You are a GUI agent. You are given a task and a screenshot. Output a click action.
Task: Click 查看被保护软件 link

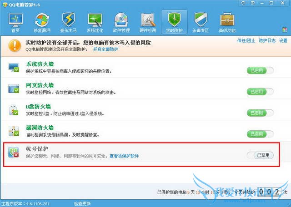pos(124,156)
